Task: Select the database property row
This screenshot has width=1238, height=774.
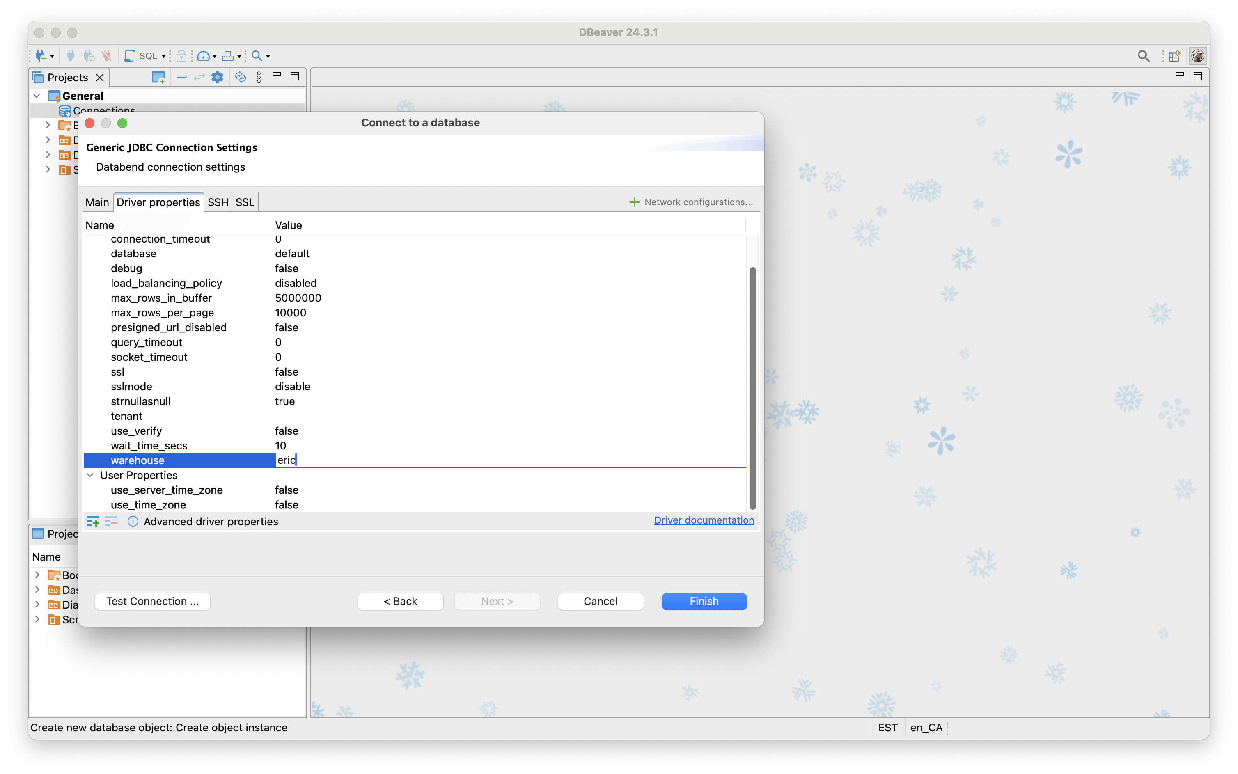Action: coord(415,253)
